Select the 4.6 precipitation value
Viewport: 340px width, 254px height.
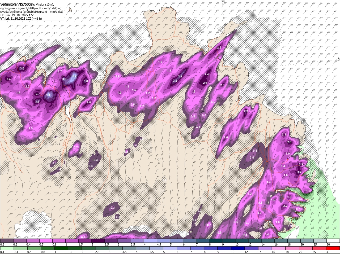point(48,95)
